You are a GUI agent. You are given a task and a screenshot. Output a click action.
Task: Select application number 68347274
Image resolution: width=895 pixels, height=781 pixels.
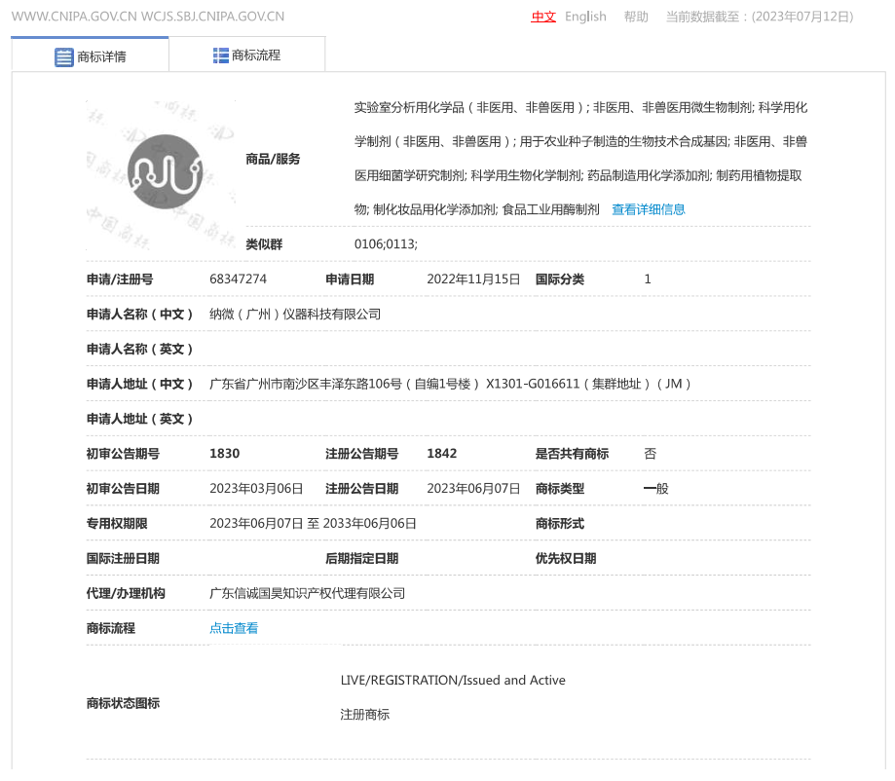click(238, 279)
